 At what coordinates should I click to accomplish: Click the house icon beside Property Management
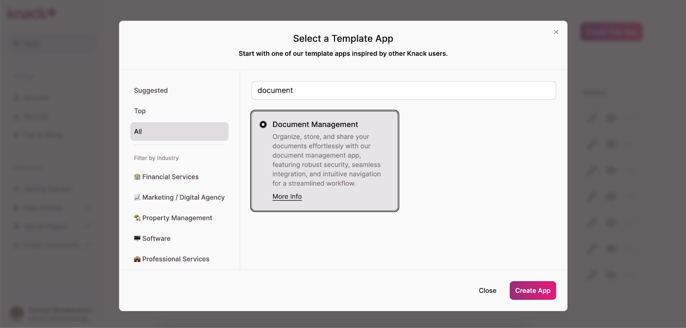(x=137, y=218)
